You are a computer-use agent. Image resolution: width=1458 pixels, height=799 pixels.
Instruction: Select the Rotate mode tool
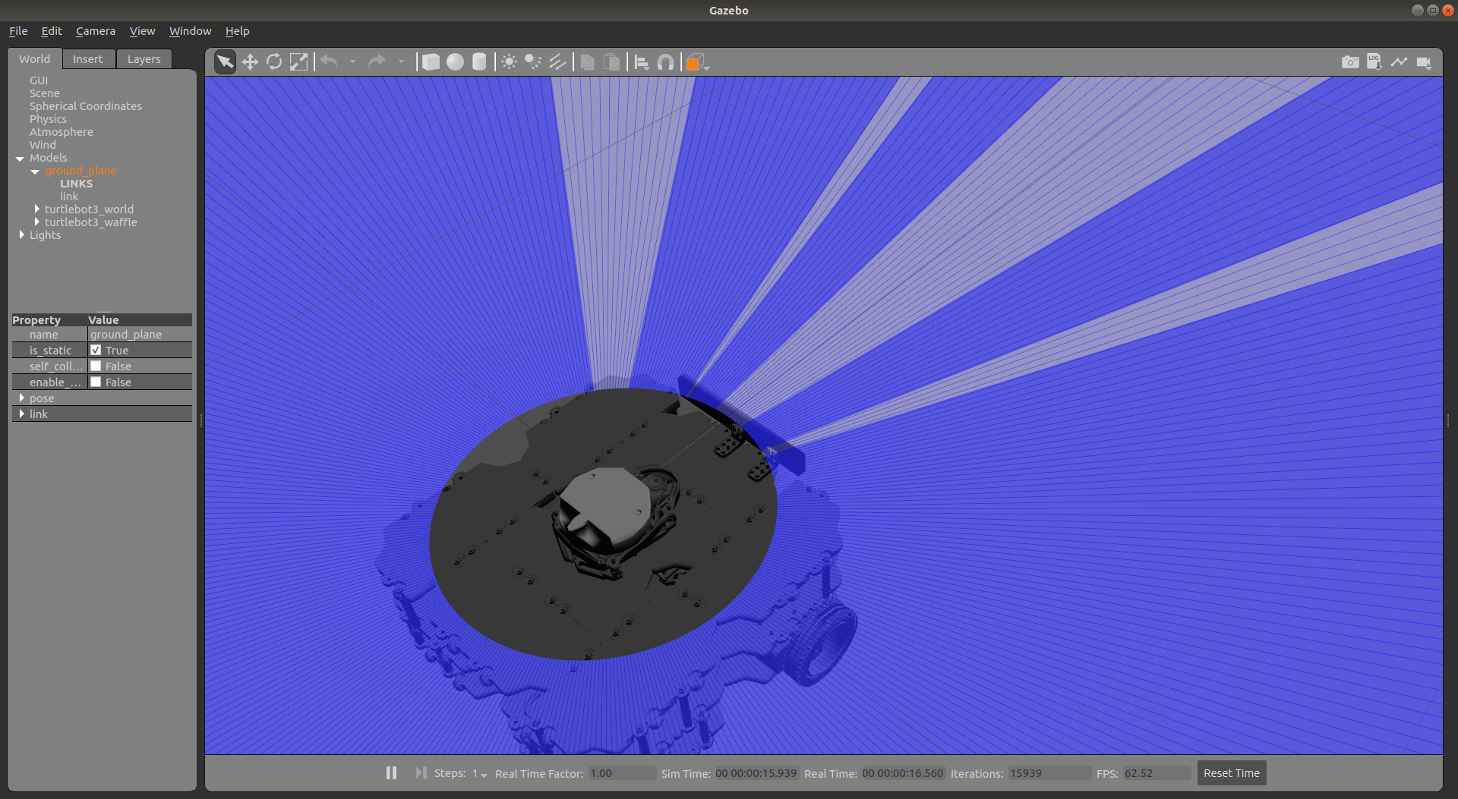[274, 61]
